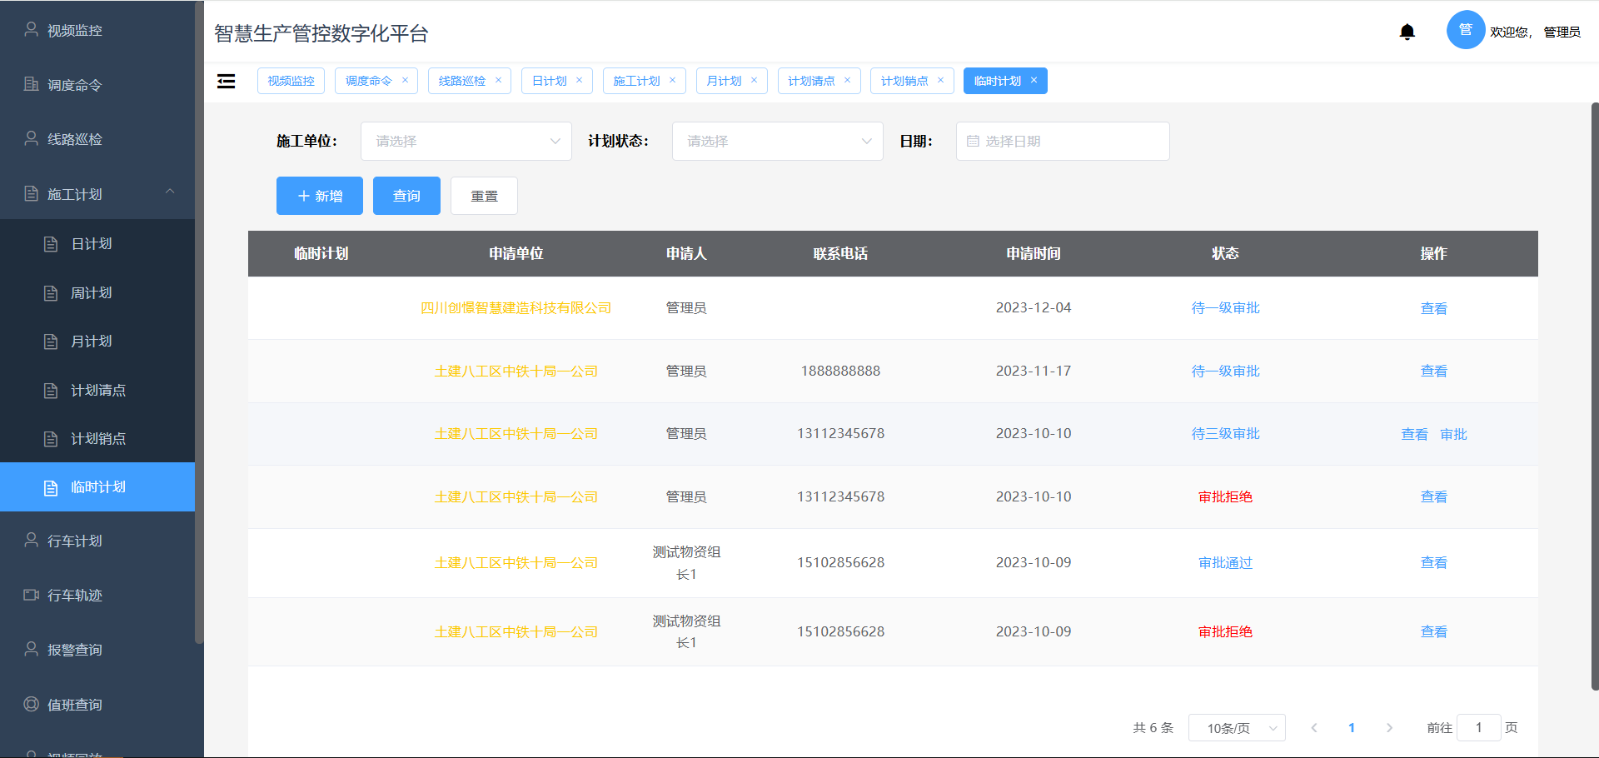Open the 施工单位 dropdown
Screen dimensions: 1599x758
pyautogui.click(x=466, y=141)
